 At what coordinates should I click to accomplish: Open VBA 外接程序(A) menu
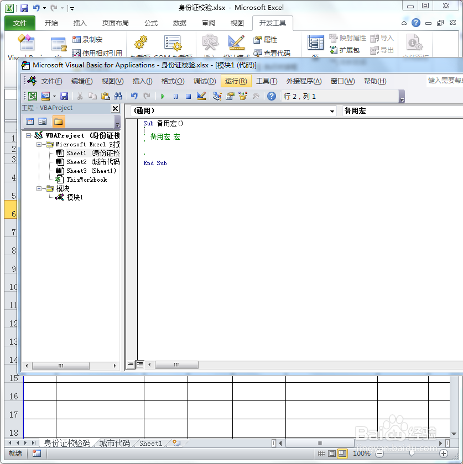point(304,81)
